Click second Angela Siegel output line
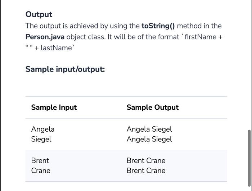 coord(149,139)
